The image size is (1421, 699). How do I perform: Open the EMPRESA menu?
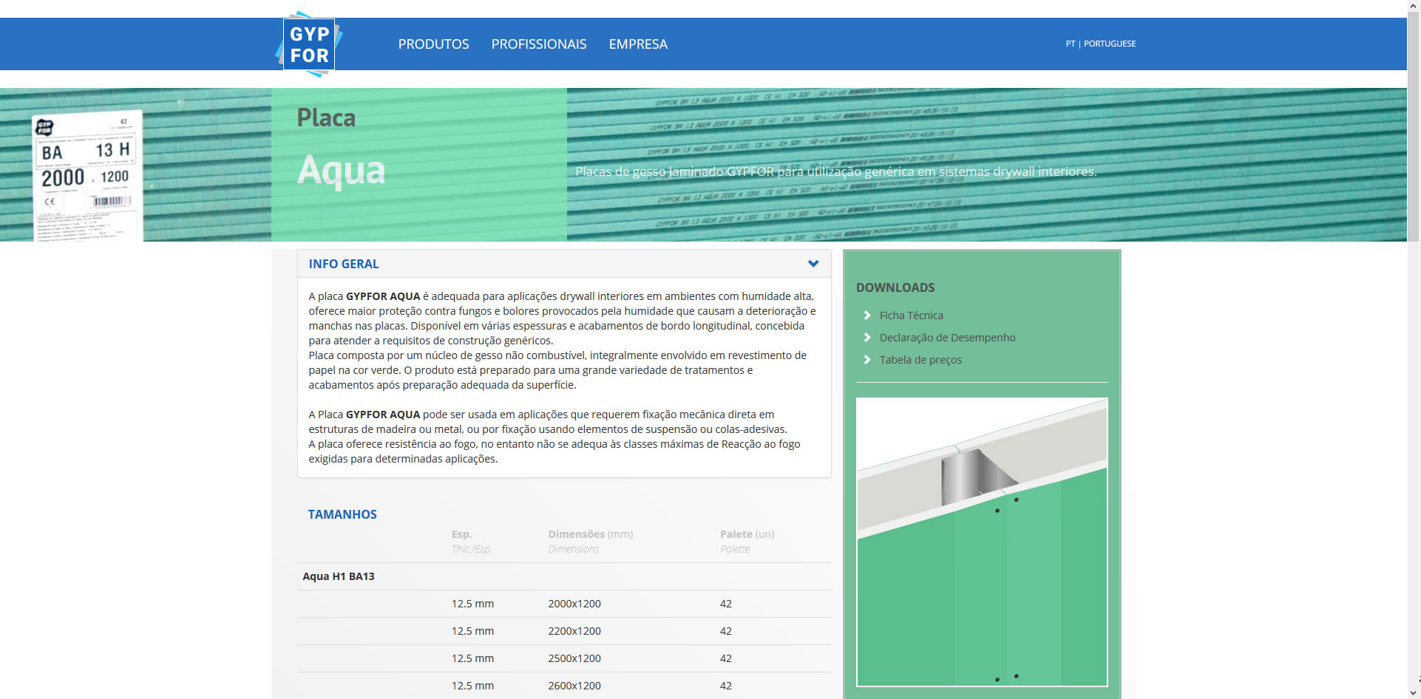[x=638, y=44]
